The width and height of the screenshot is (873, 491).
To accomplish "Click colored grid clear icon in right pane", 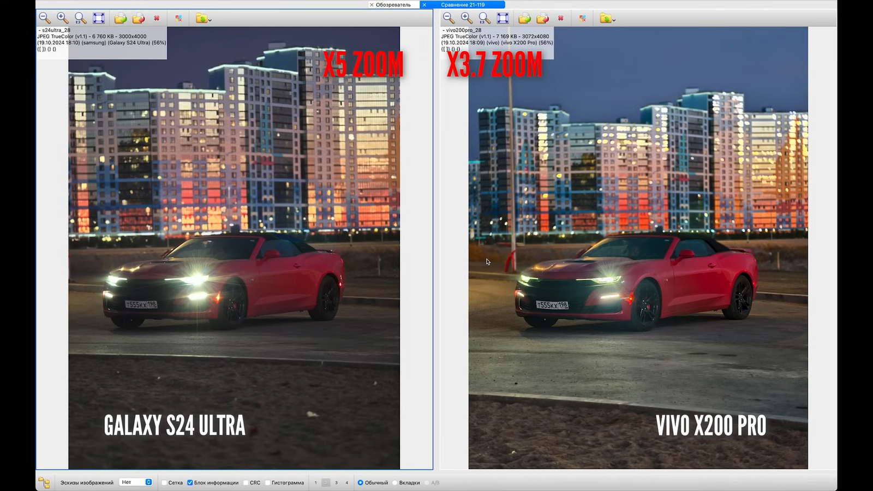I will [583, 18].
